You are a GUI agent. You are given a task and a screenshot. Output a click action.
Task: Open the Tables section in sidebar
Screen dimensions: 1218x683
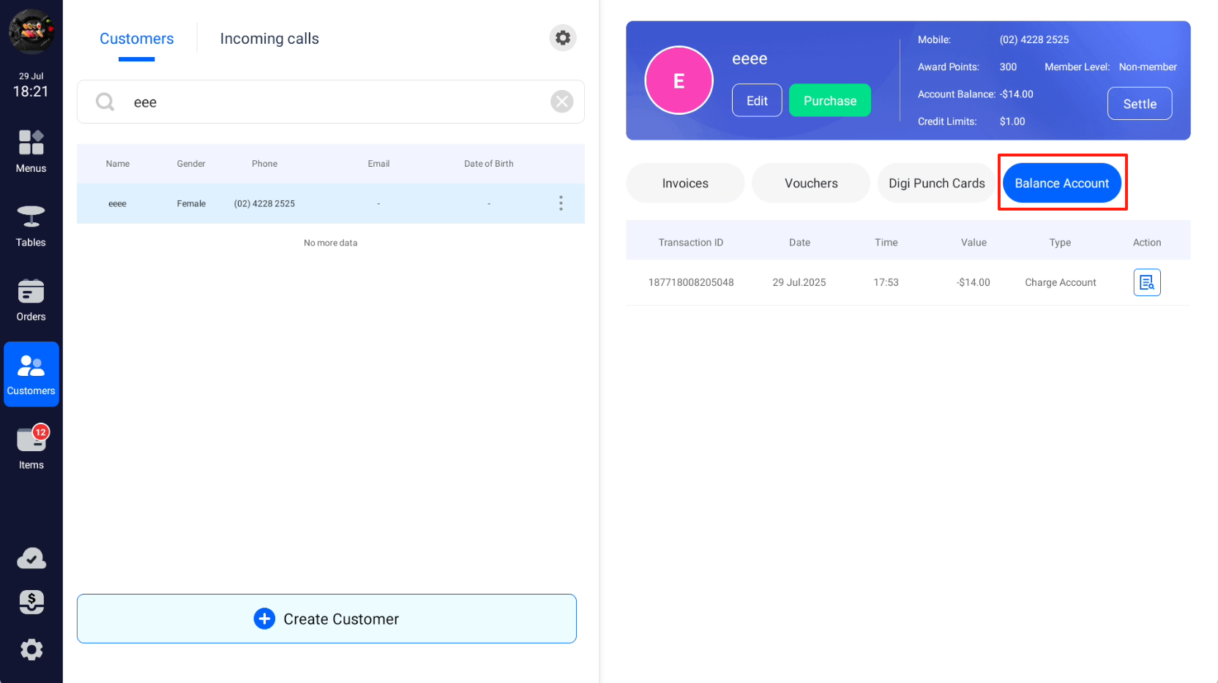pos(31,226)
